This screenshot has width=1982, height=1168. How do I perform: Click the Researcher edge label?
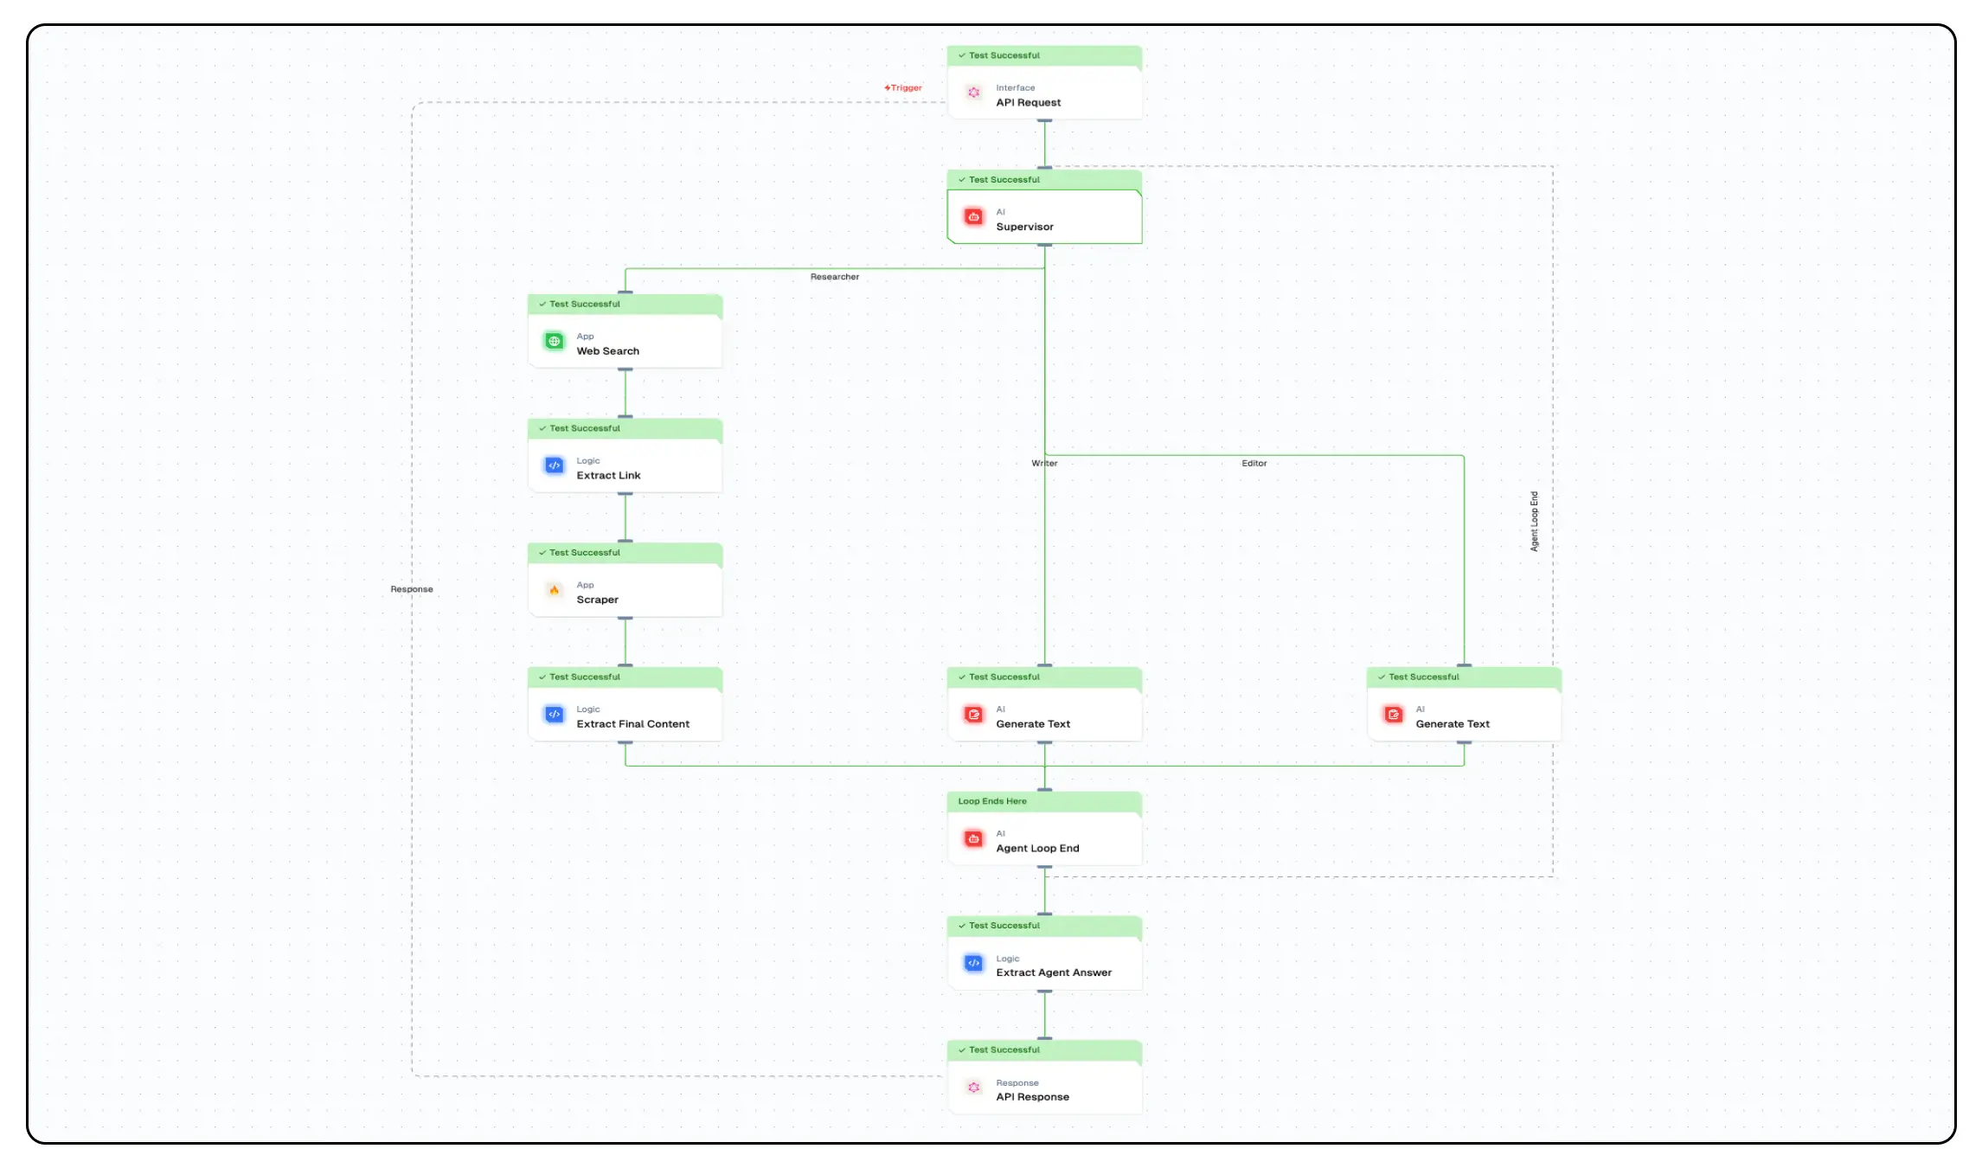coord(834,277)
